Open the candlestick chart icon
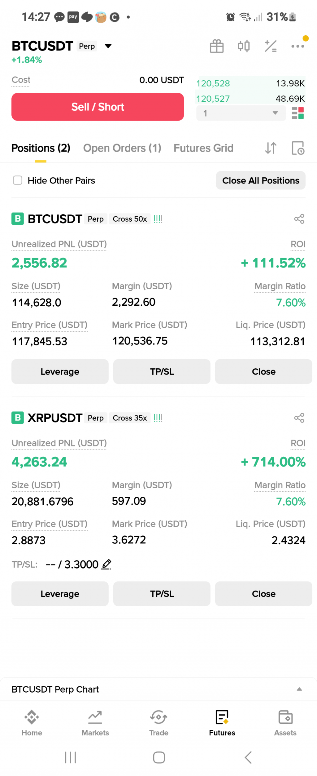This screenshot has height=776, width=317. tap(243, 46)
